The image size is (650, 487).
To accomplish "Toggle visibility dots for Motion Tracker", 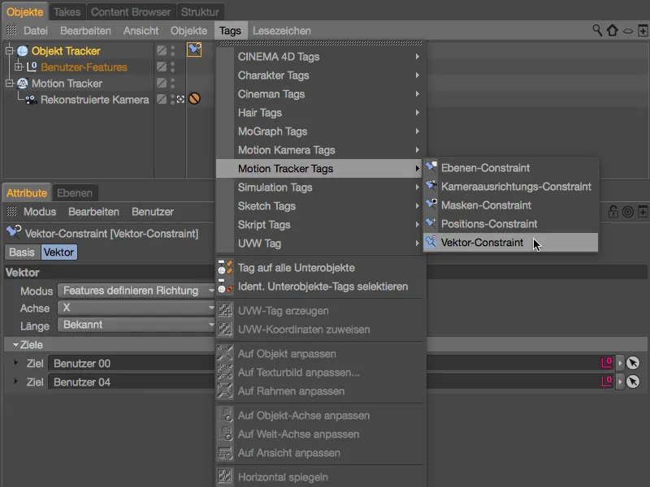I will (173, 83).
